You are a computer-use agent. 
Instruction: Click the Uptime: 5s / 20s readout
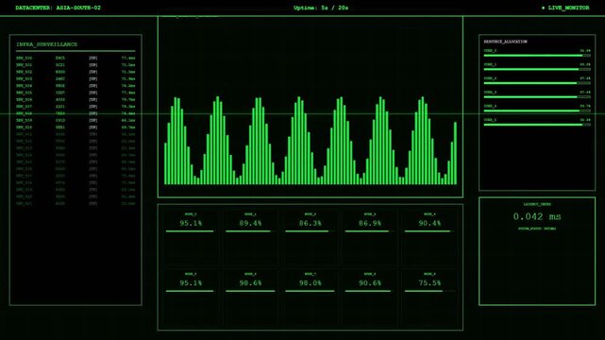(x=321, y=8)
